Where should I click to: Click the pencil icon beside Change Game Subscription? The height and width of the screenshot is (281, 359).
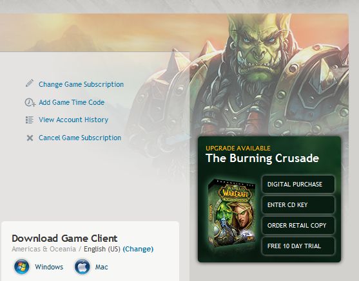click(x=30, y=83)
